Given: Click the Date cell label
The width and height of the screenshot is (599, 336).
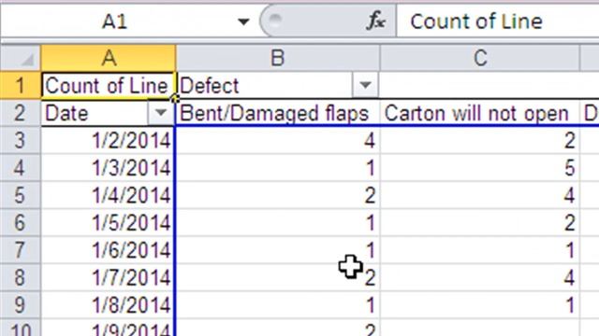Looking at the screenshot, I should tap(66, 113).
